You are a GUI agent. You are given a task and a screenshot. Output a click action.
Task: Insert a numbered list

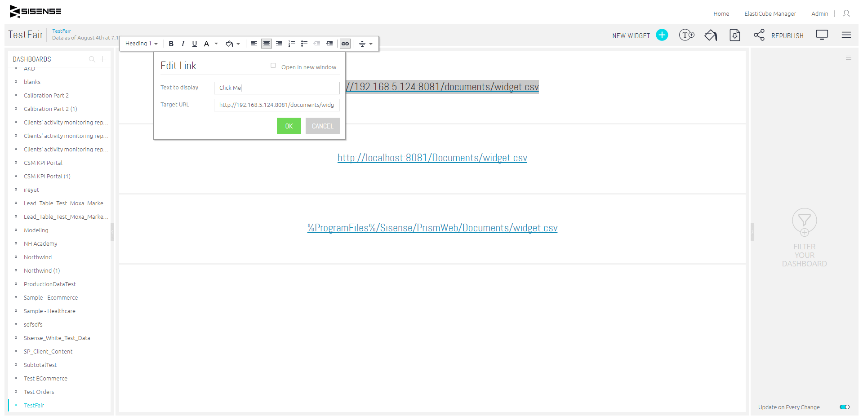292,44
